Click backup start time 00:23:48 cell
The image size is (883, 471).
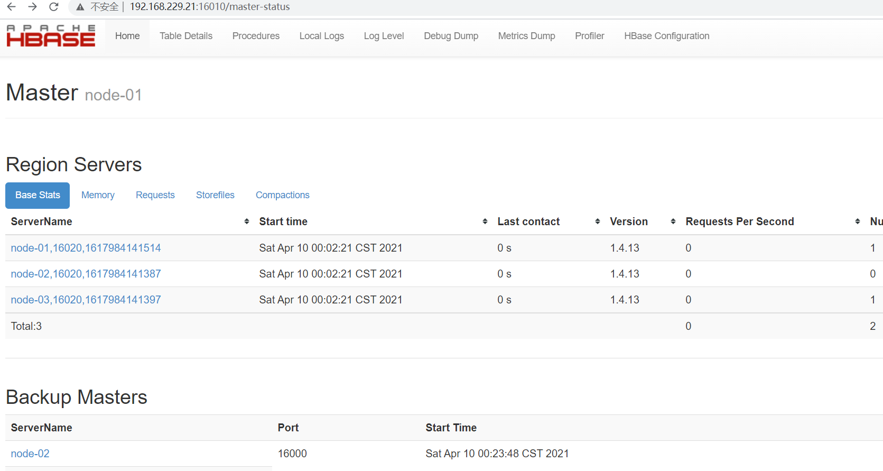point(497,454)
